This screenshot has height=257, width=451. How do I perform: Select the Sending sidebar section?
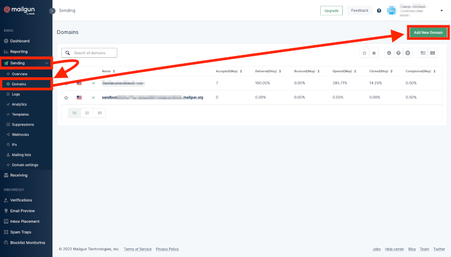tap(26, 63)
